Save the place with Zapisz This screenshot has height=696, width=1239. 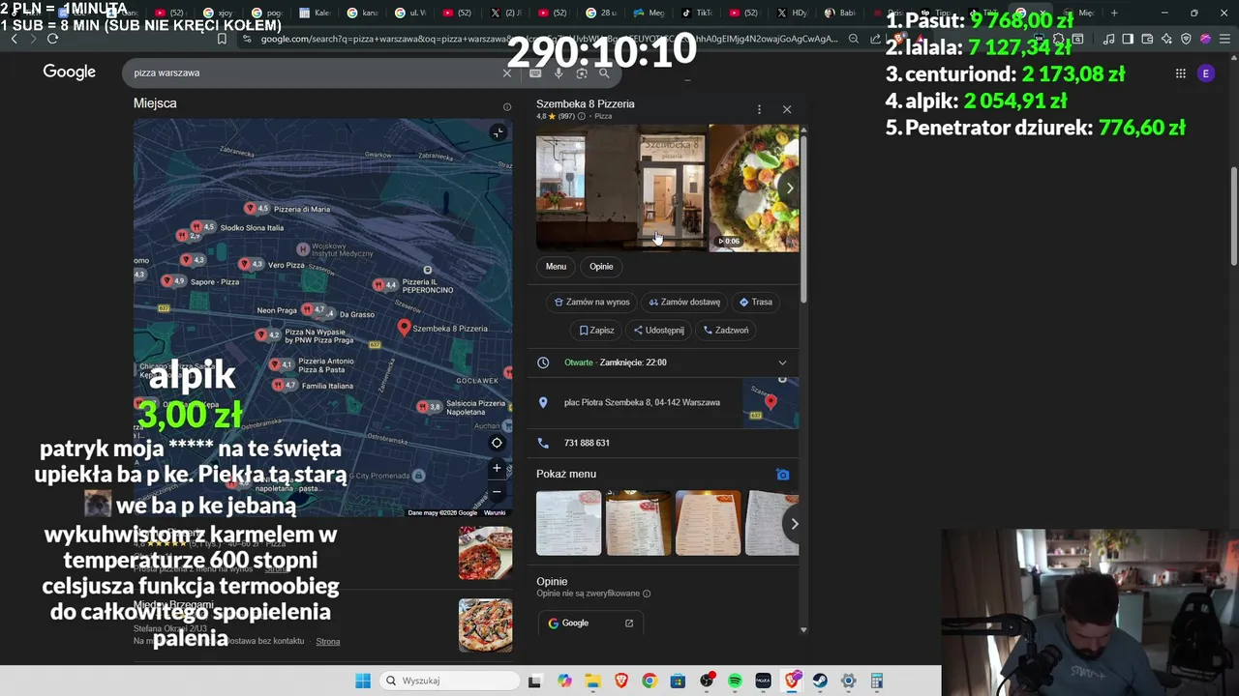tap(597, 330)
